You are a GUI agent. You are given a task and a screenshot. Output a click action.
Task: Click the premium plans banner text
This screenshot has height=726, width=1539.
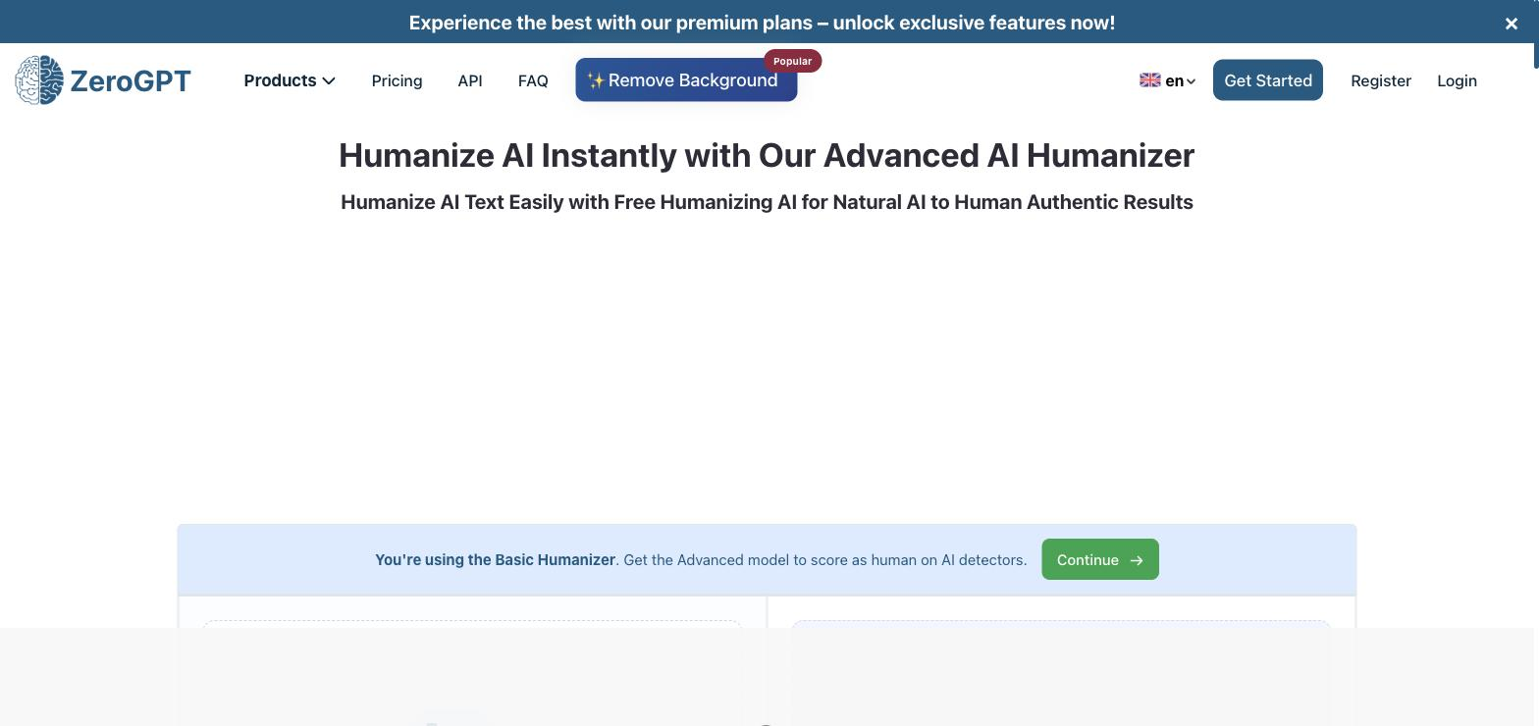coord(762,23)
